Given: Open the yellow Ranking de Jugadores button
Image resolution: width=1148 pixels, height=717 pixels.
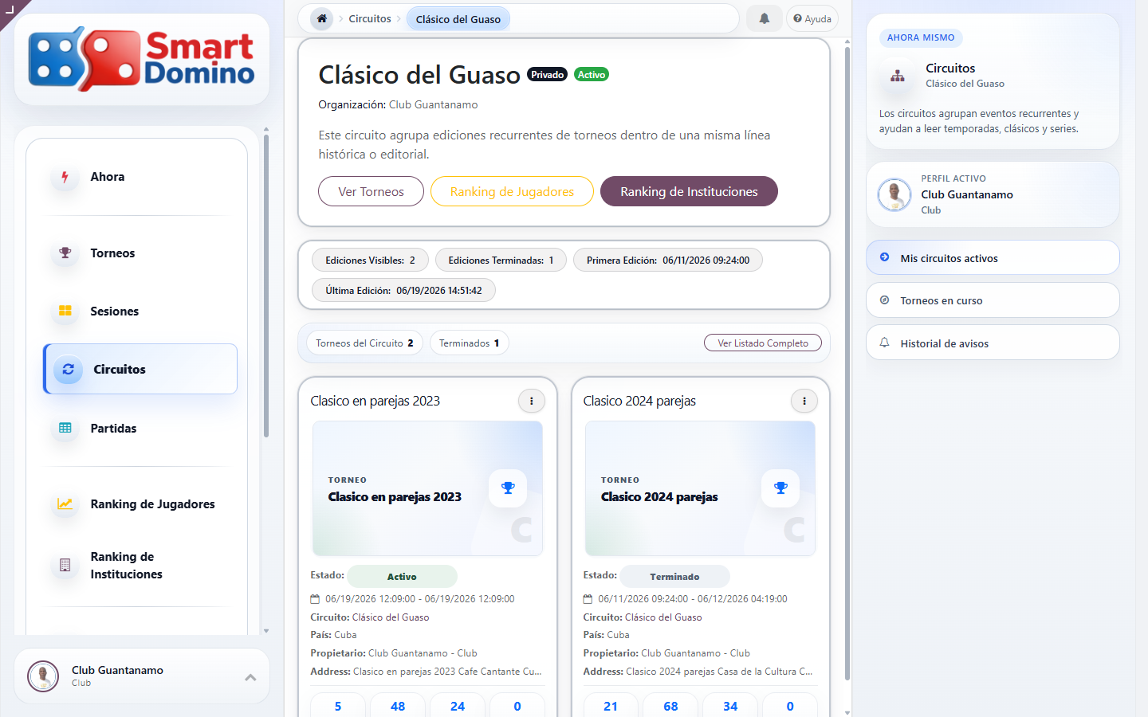Looking at the screenshot, I should point(512,191).
